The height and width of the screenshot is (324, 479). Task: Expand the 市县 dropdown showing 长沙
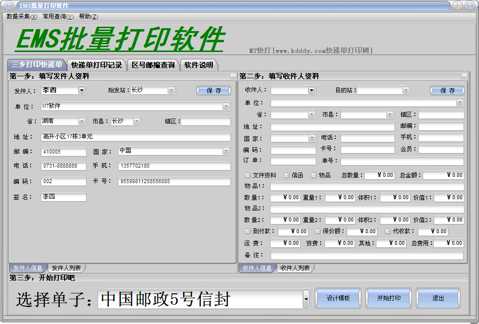pos(136,121)
